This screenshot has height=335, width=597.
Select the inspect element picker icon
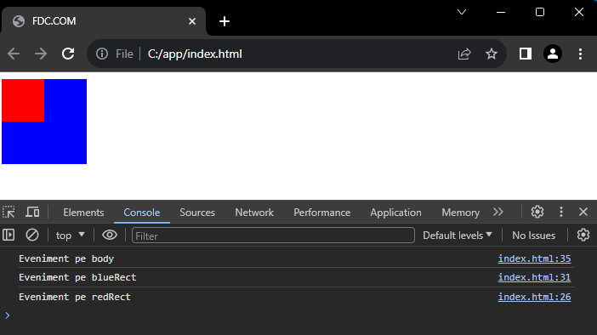(x=9, y=212)
